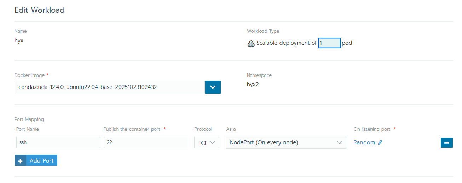The width and height of the screenshot is (462, 183).
Task: Click the Port Mapping section label
Action: pyautogui.click(x=29, y=120)
